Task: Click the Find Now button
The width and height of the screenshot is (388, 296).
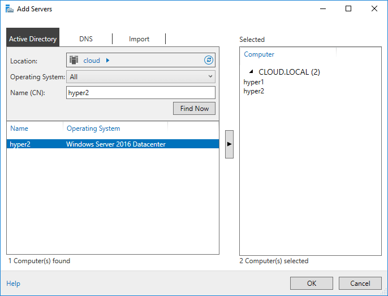Action: [x=194, y=109]
